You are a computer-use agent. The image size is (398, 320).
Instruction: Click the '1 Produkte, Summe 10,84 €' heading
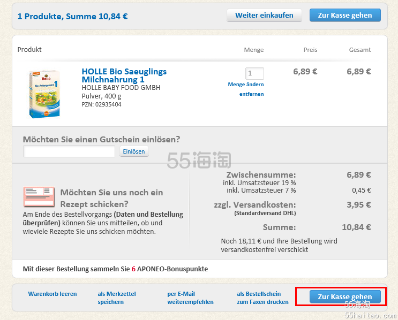73,16
